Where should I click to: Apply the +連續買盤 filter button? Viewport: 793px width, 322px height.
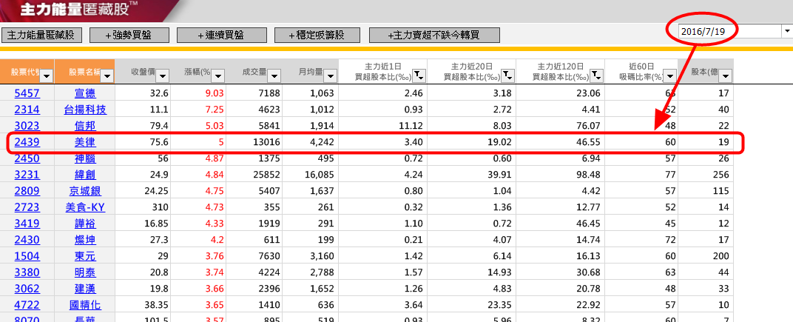coord(220,36)
